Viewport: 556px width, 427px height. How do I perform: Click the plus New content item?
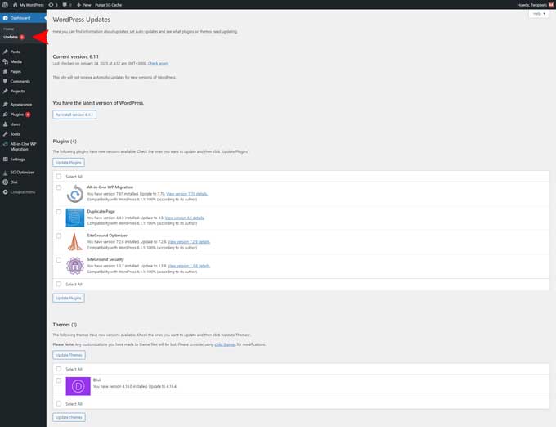point(84,5)
